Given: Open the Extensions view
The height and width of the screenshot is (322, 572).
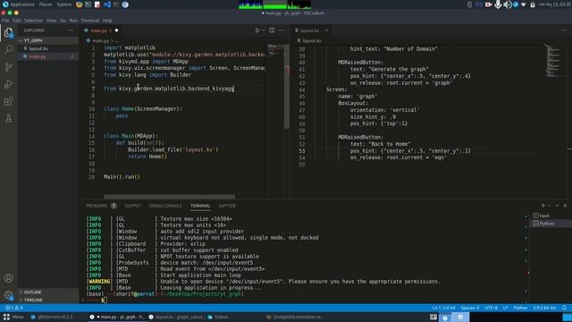Looking at the screenshot, I should 8,101.
